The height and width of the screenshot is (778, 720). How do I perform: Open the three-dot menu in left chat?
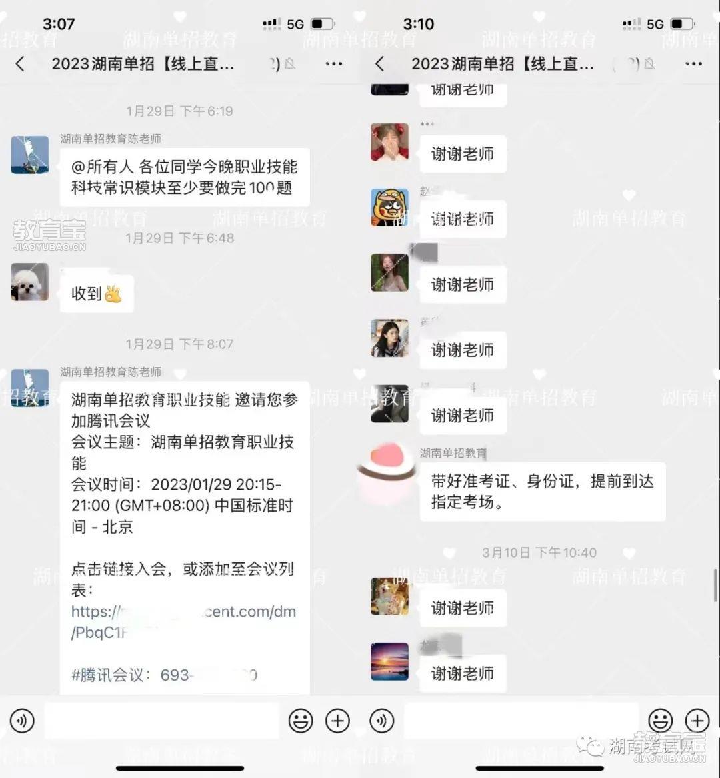click(x=334, y=63)
